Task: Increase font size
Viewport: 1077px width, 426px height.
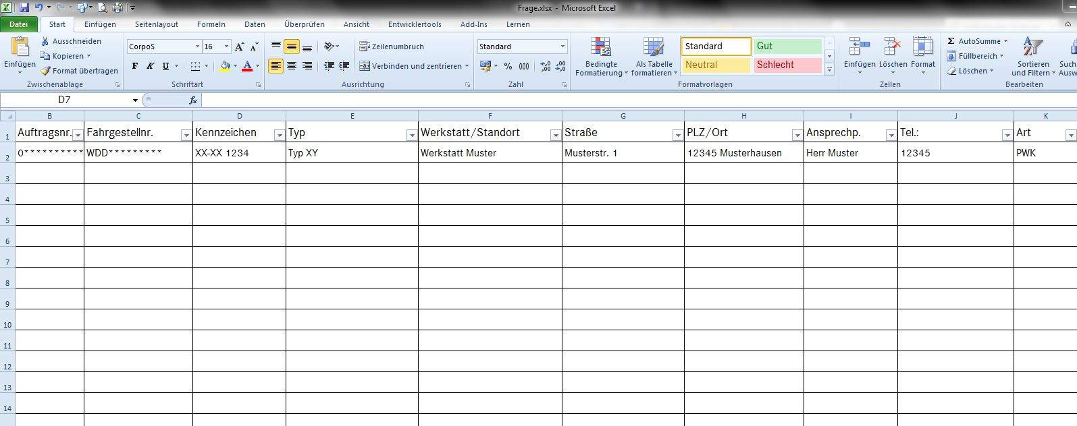Action: (240, 47)
